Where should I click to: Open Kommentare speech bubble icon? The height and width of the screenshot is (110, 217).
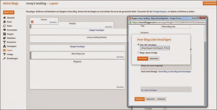(x=5, y=30)
